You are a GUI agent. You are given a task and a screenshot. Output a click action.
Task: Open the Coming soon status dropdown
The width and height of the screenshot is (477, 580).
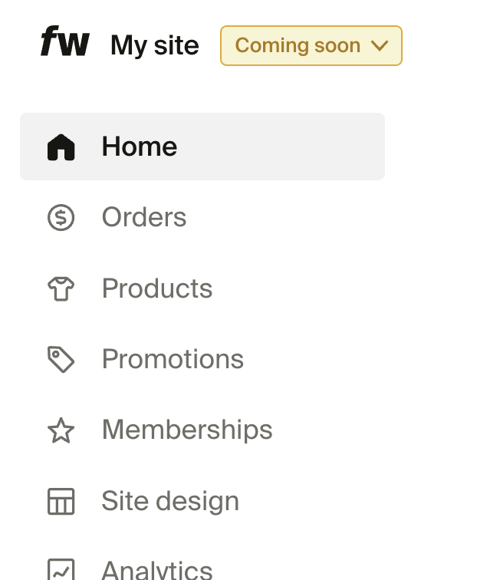311,46
